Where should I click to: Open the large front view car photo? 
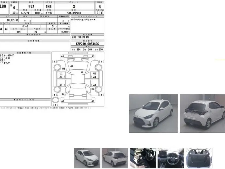coord(153,113)
